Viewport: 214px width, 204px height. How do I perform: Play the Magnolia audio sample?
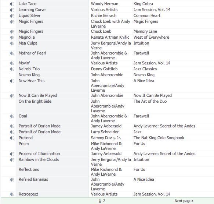[12, 38]
